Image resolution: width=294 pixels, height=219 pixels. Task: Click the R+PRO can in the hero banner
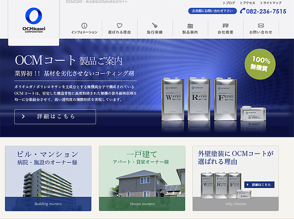coord(199,99)
